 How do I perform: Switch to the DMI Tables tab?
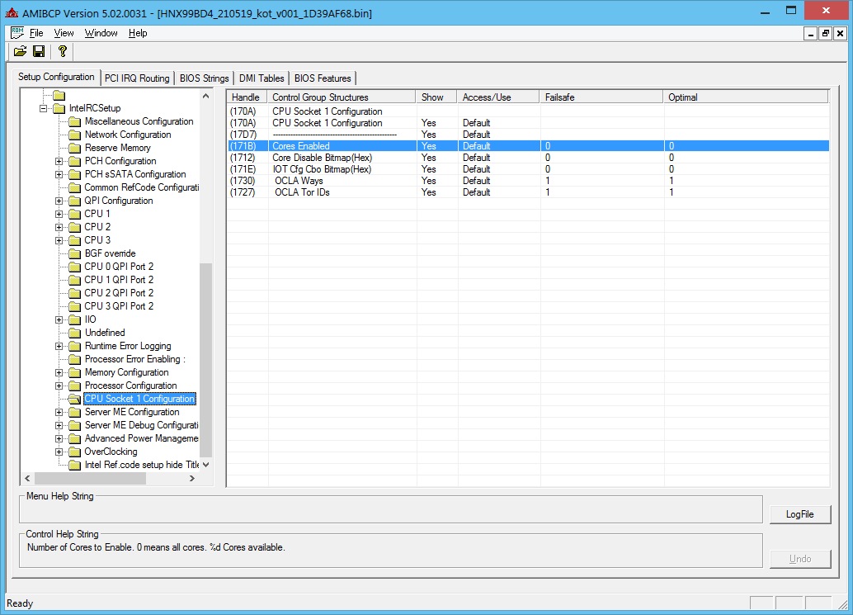[262, 78]
